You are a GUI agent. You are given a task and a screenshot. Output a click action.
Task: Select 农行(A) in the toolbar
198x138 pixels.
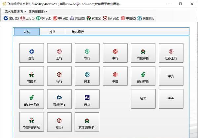pyautogui.click(x=44, y=18)
